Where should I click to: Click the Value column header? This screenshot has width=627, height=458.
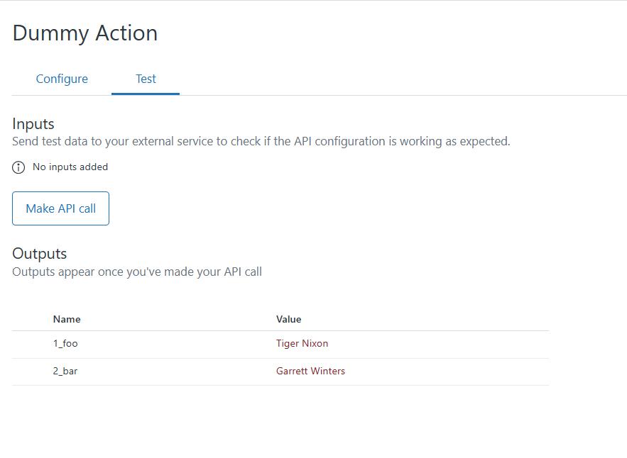(289, 319)
